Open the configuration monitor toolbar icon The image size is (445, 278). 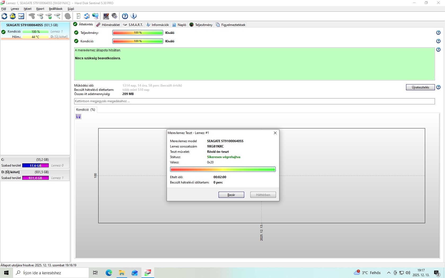tap(106, 16)
